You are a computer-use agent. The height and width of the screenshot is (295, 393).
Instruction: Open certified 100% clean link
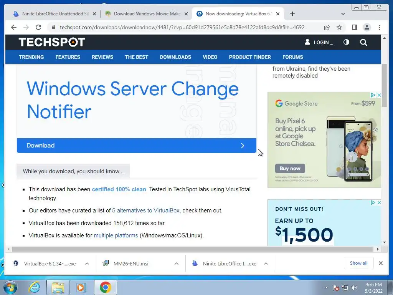pyautogui.click(x=119, y=189)
